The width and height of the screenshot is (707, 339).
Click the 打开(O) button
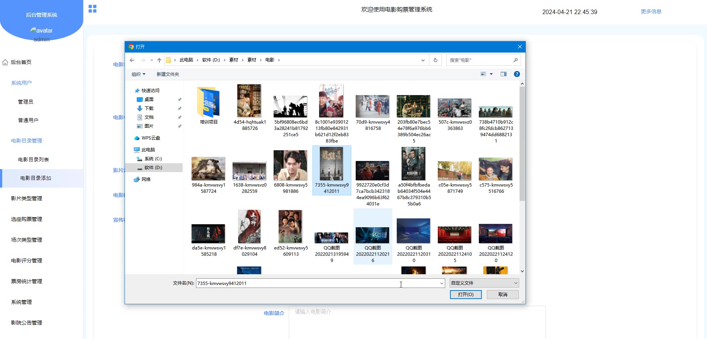[466, 295]
